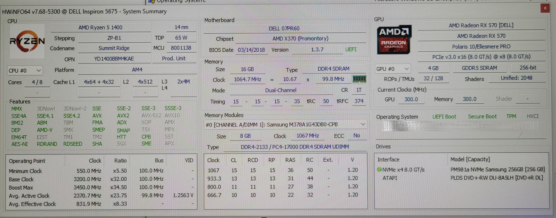Click the Secure Boot label
The height and width of the screenshot is (218, 556).
(x=482, y=116)
